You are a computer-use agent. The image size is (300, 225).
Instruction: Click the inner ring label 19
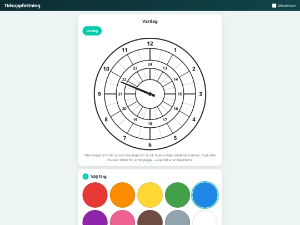pyautogui.click(x=135, y=120)
